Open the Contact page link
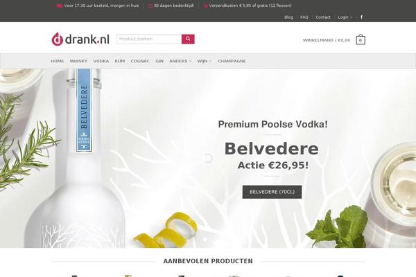Viewport: 416px width, 277px height. pos(323,17)
